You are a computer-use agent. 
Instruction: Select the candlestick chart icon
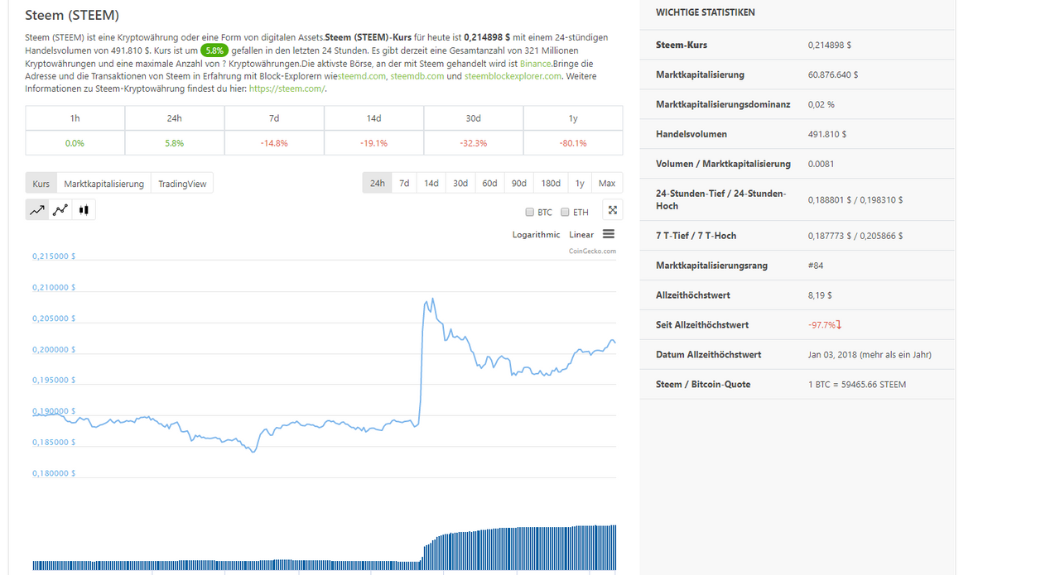[84, 210]
